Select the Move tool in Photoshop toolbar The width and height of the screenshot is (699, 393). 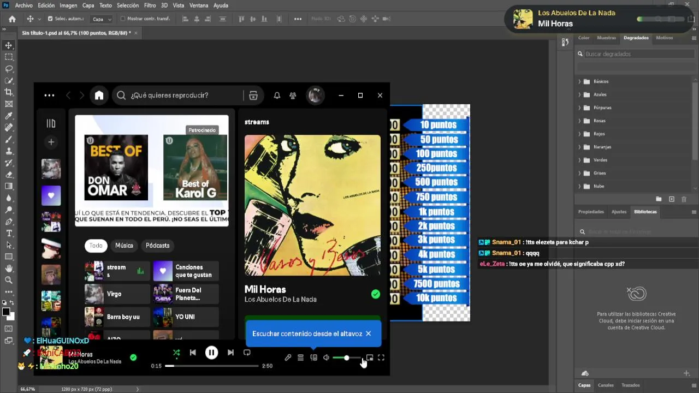[x=9, y=45]
